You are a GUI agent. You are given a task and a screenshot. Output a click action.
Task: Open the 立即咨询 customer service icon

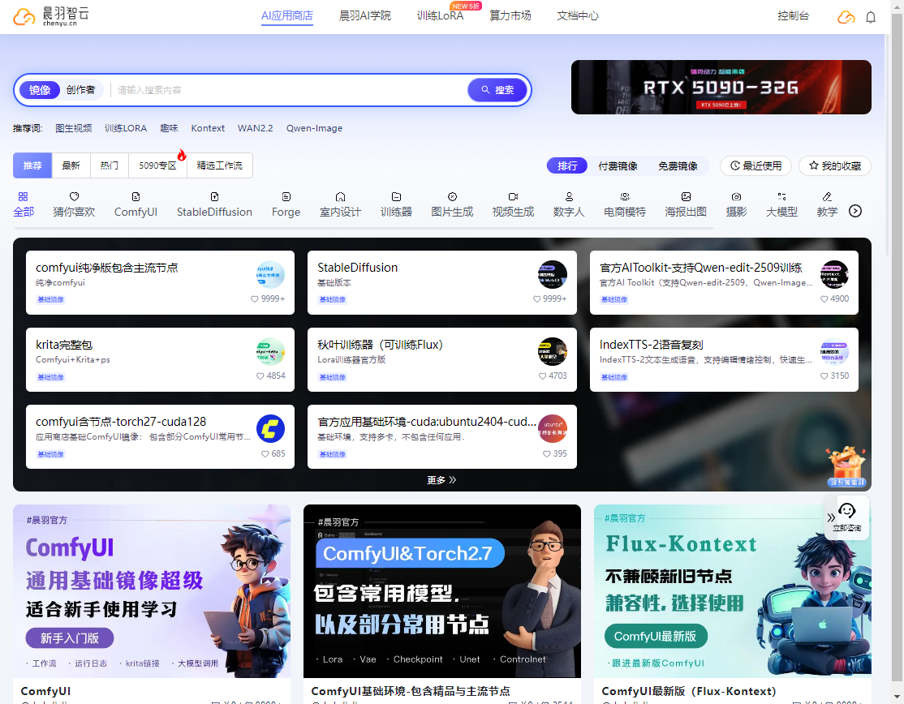847,511
